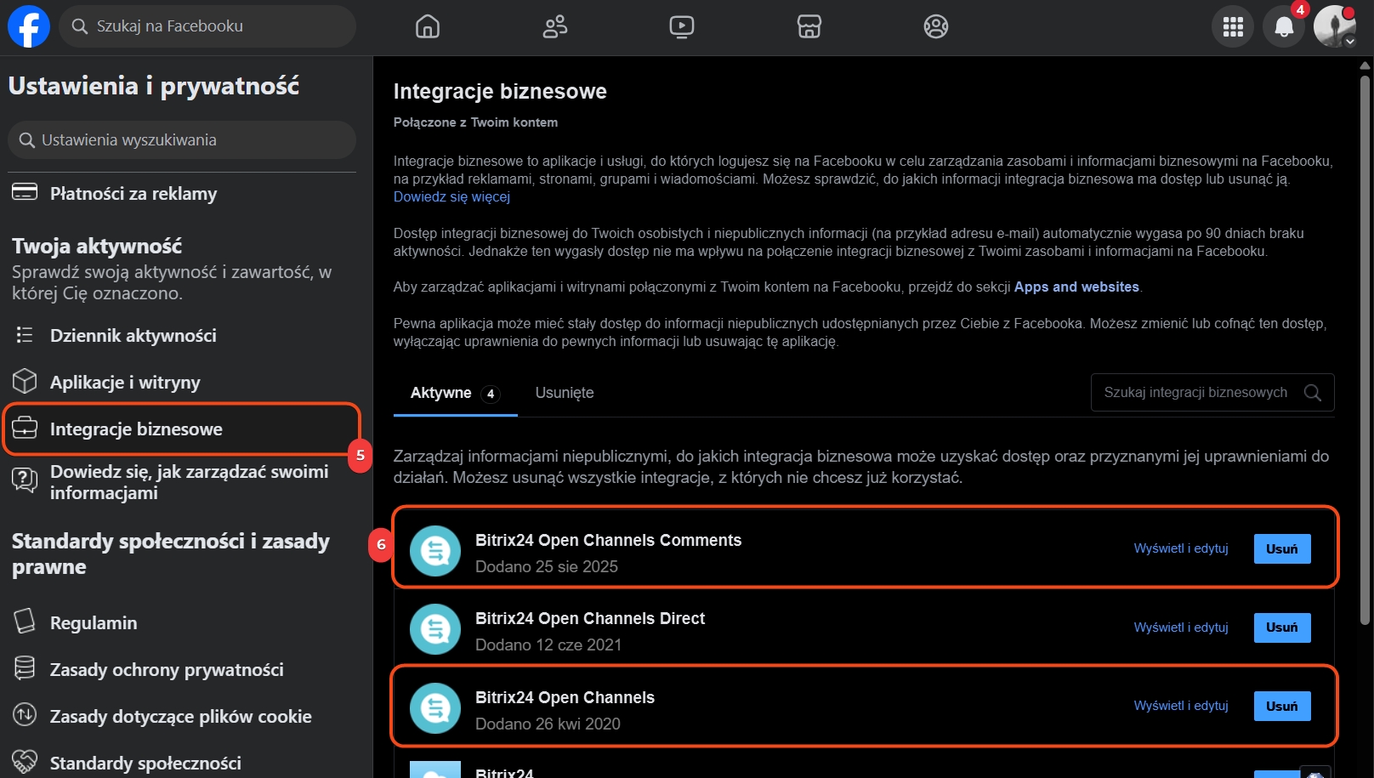Open the Groups icon in top bar

pos(936,27)
